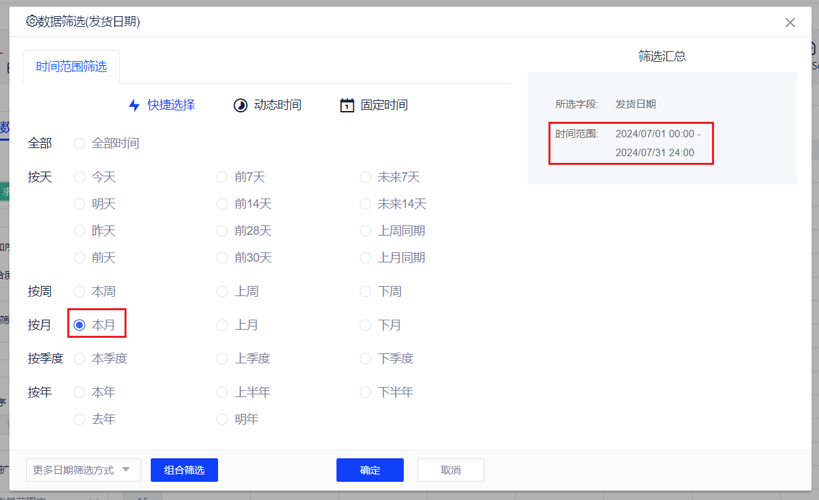Viewport: 819px width, 500px height.
Task: Click the lightning icon for 快捷选择
Action: pos(134,105)
